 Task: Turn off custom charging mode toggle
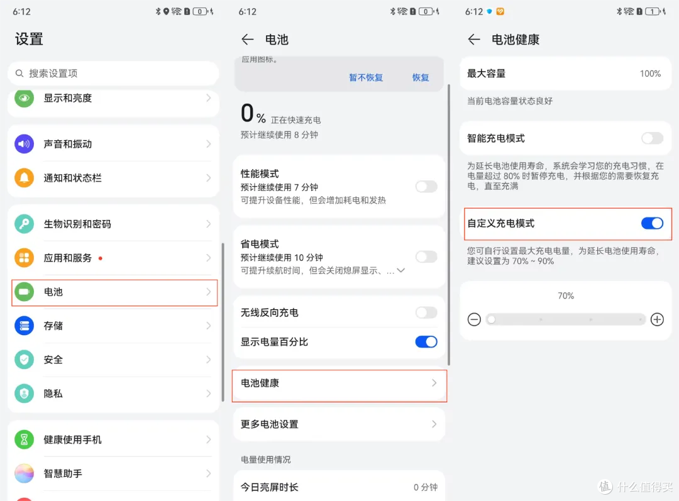pyautogui.click(x=652, y=224)
